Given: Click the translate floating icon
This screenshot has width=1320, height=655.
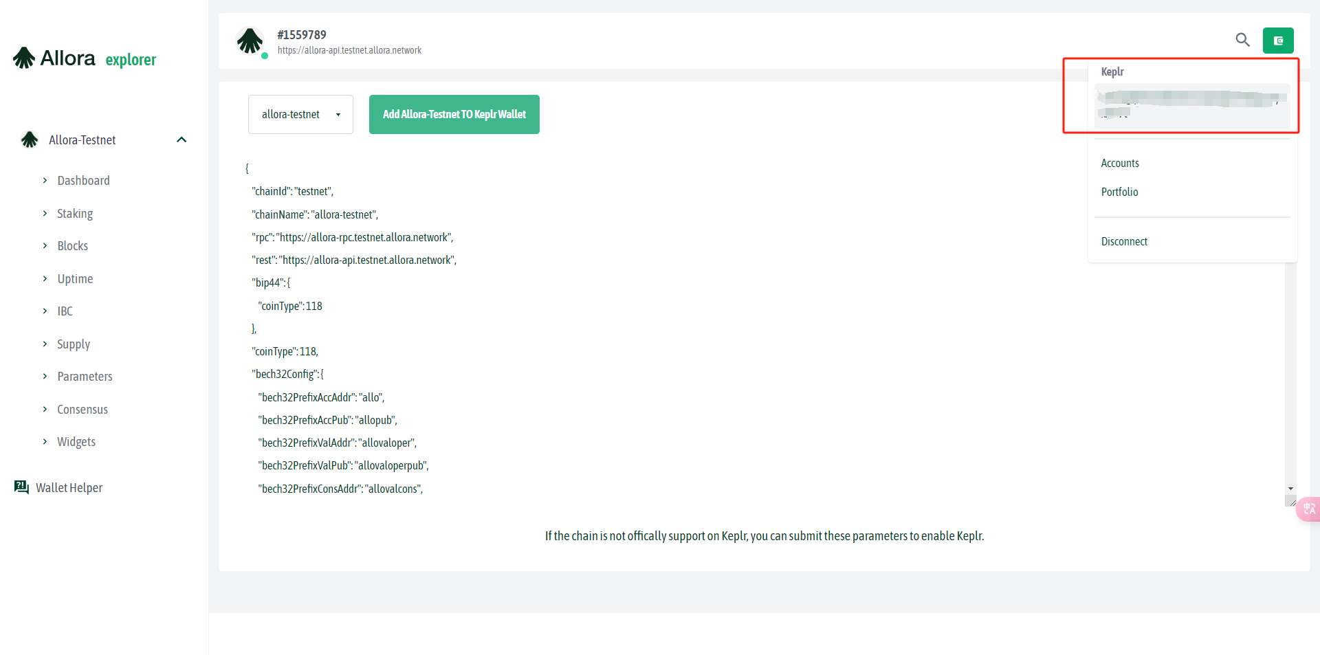Looking at the screenshot, I should coord(1309,509).
